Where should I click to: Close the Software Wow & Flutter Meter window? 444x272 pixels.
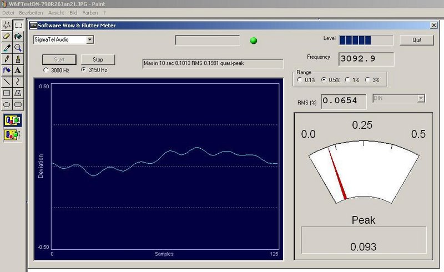(x=434, y=25)
